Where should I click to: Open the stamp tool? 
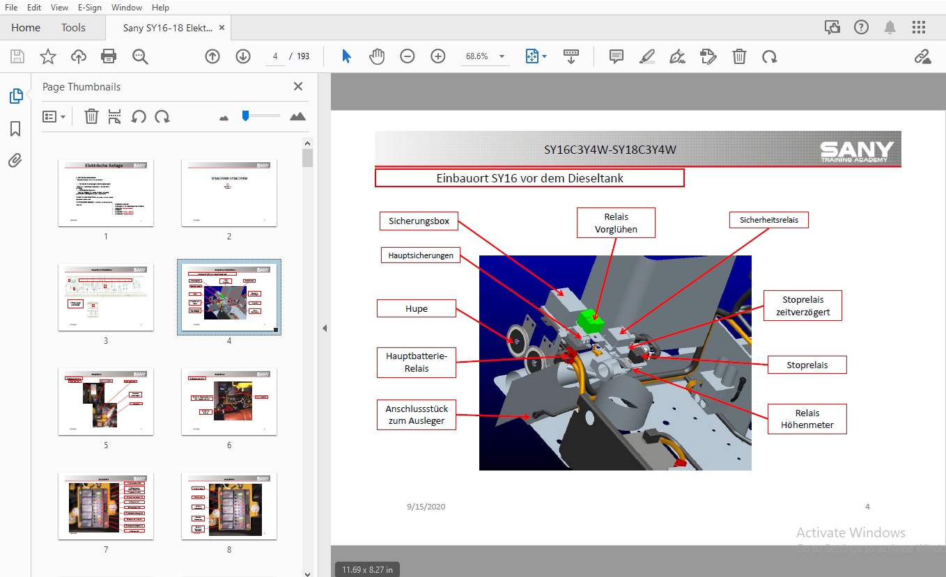click(708, 56)
